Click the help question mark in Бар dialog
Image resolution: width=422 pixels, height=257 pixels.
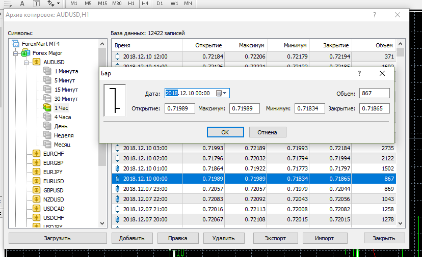[360, 73]
